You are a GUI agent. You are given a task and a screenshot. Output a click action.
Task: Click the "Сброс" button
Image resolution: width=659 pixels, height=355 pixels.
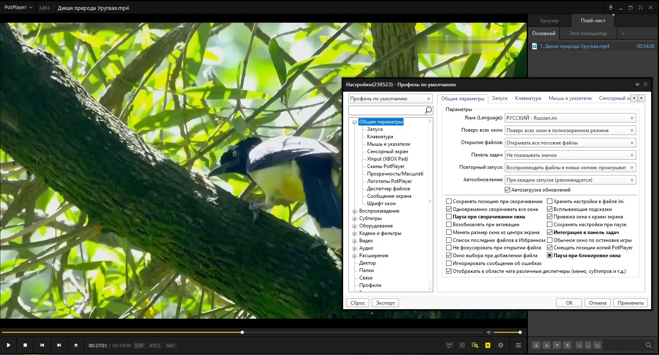pos(358,303)
